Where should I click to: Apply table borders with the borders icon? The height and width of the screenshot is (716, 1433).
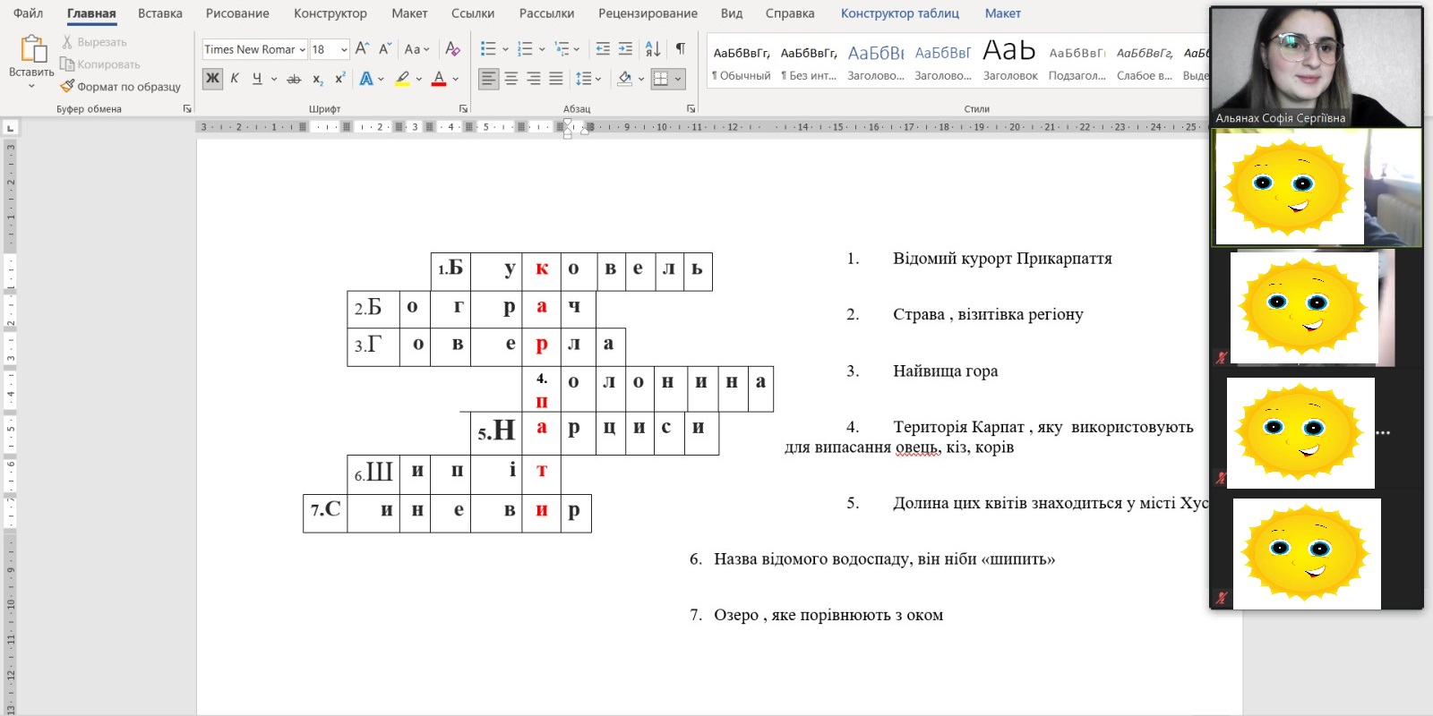(661, 79)
